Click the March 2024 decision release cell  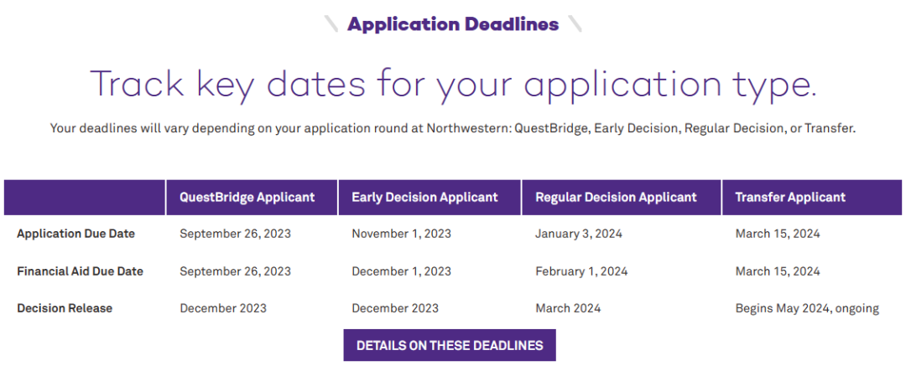point(568,308)
